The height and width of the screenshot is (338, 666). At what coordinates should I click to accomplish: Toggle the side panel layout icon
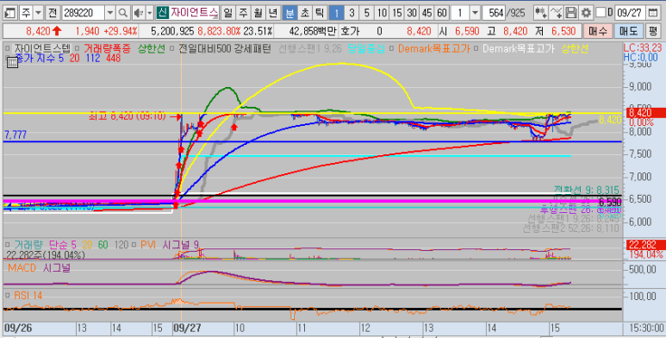[9, 13]
